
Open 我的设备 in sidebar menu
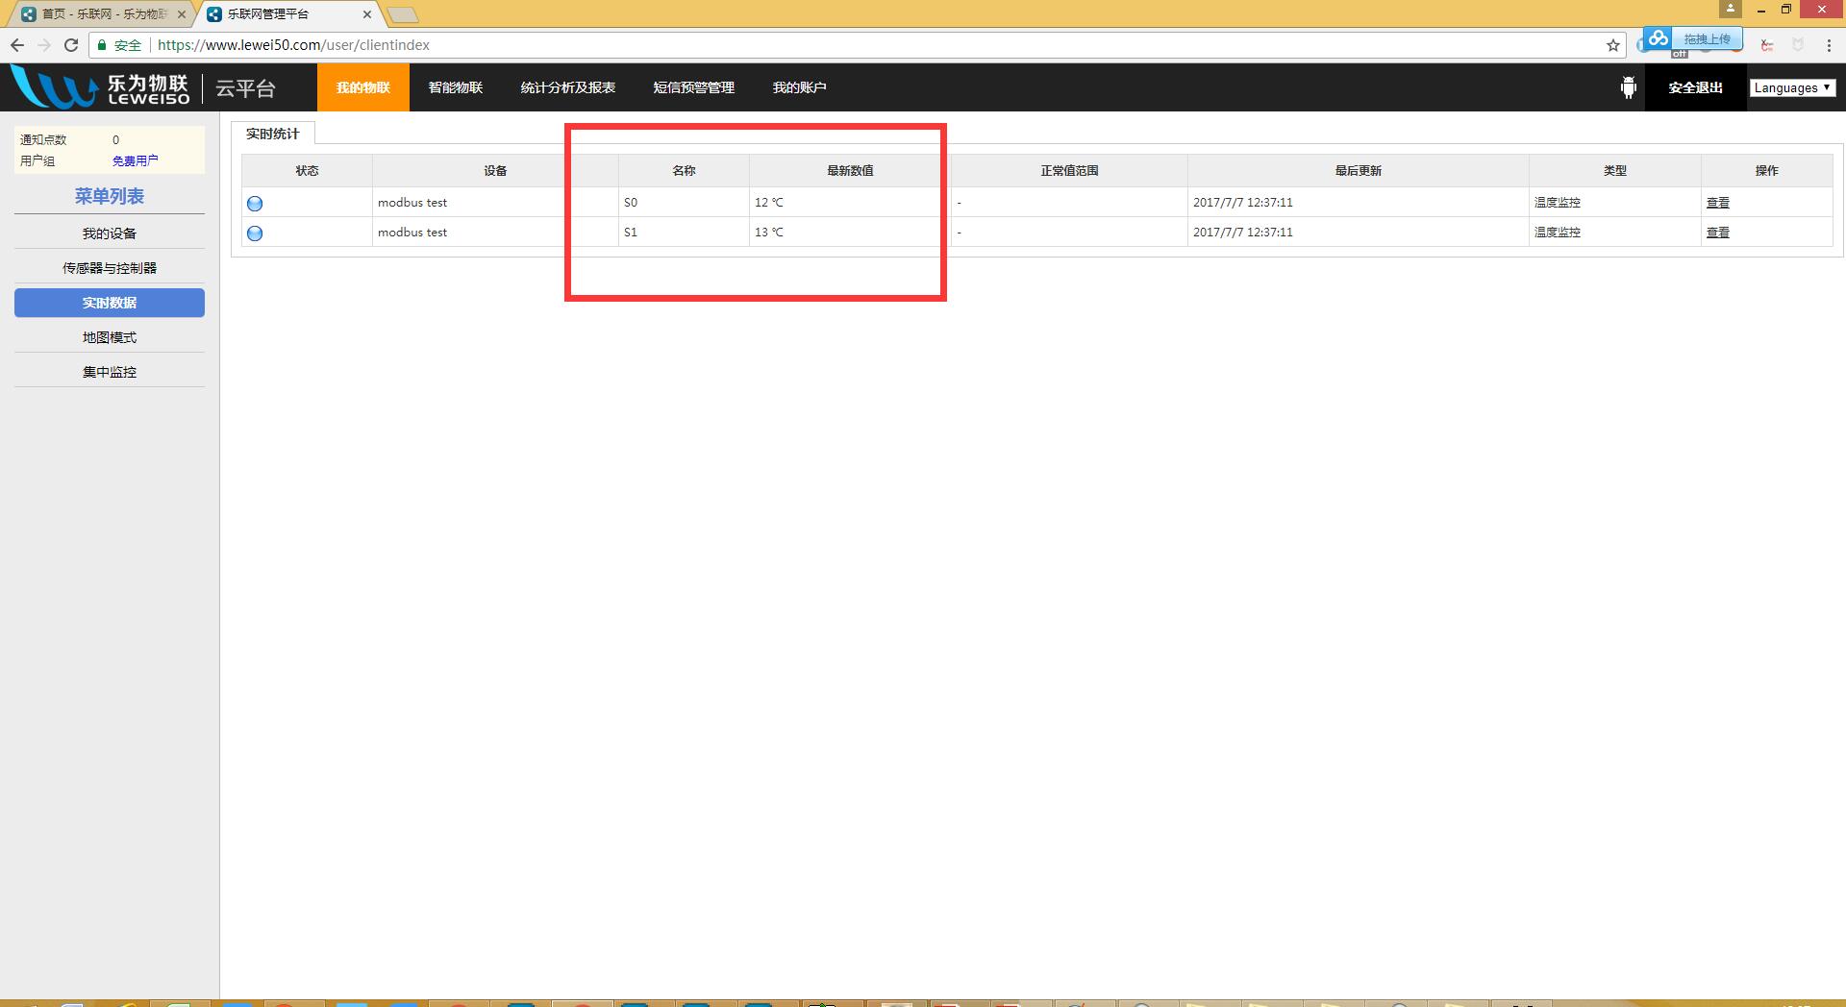110,233
